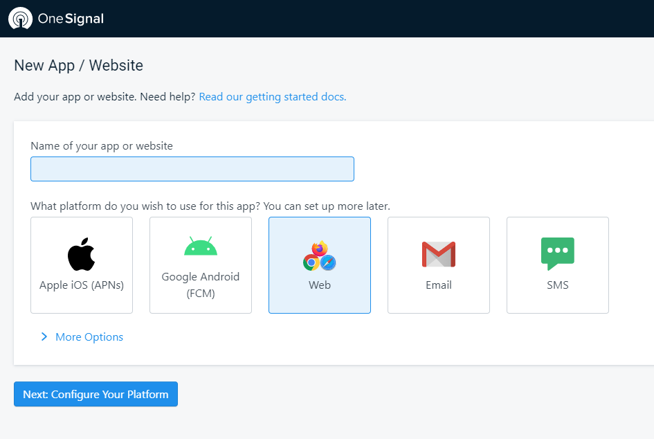Select the Web platform card
The image size is (654, 439).
coord(320,265)
